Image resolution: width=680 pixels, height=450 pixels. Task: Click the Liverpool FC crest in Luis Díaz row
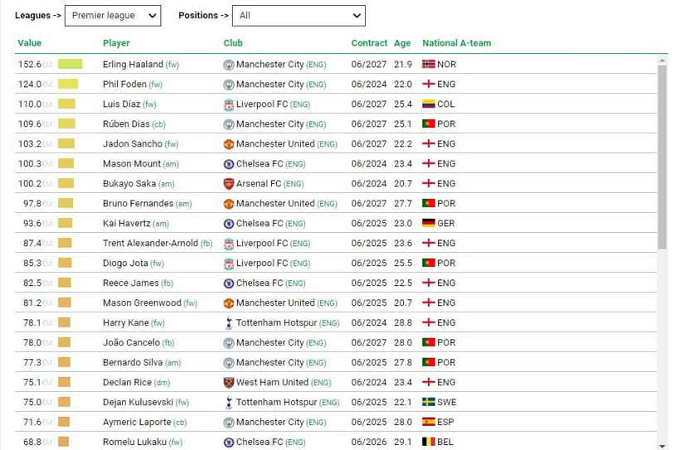coord(229,104)
